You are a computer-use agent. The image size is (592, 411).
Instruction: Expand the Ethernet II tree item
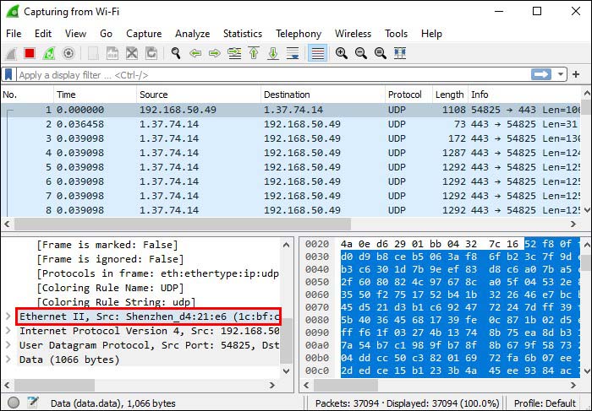coord(8,316)
